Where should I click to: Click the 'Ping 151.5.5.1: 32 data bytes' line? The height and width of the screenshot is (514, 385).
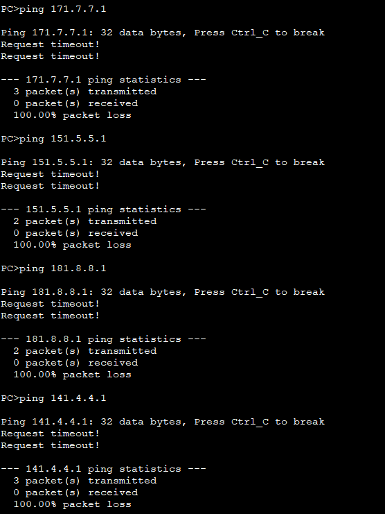pos(163,162)
